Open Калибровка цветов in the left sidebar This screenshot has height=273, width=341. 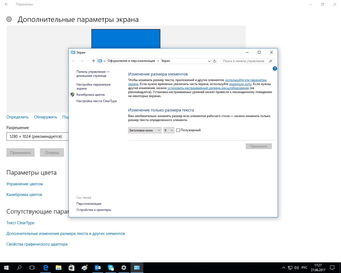click(x=90, y=95)
